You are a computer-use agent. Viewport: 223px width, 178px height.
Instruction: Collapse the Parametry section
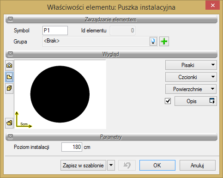pos(11,136)
